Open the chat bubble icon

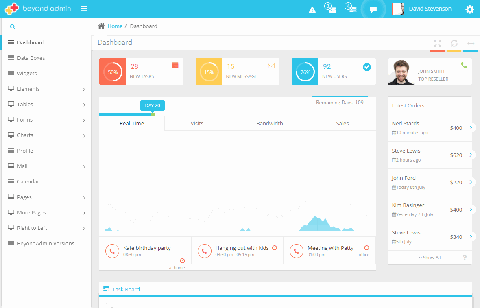[x=373, y=10]
